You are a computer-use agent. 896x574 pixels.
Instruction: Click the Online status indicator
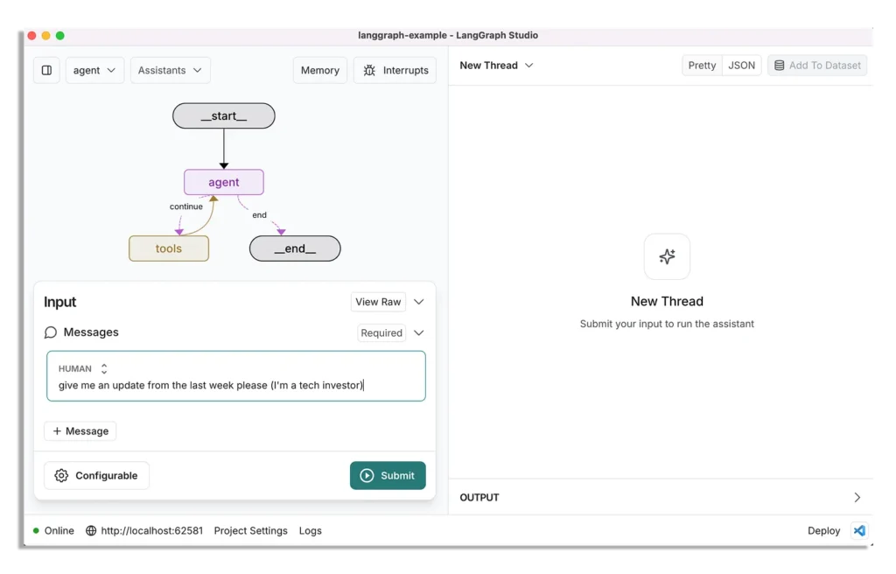(53, 530)
